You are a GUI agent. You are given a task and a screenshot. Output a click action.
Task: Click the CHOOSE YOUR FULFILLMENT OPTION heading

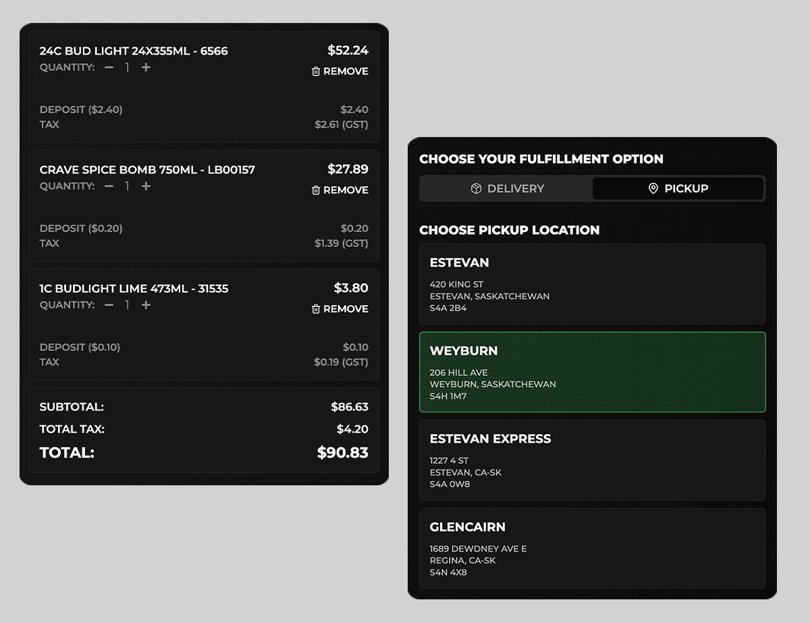point(541,159)
